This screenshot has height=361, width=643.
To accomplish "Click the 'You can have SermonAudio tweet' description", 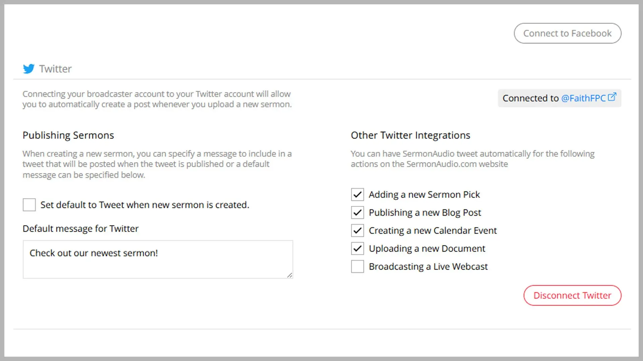I will (x=473, y=159).
